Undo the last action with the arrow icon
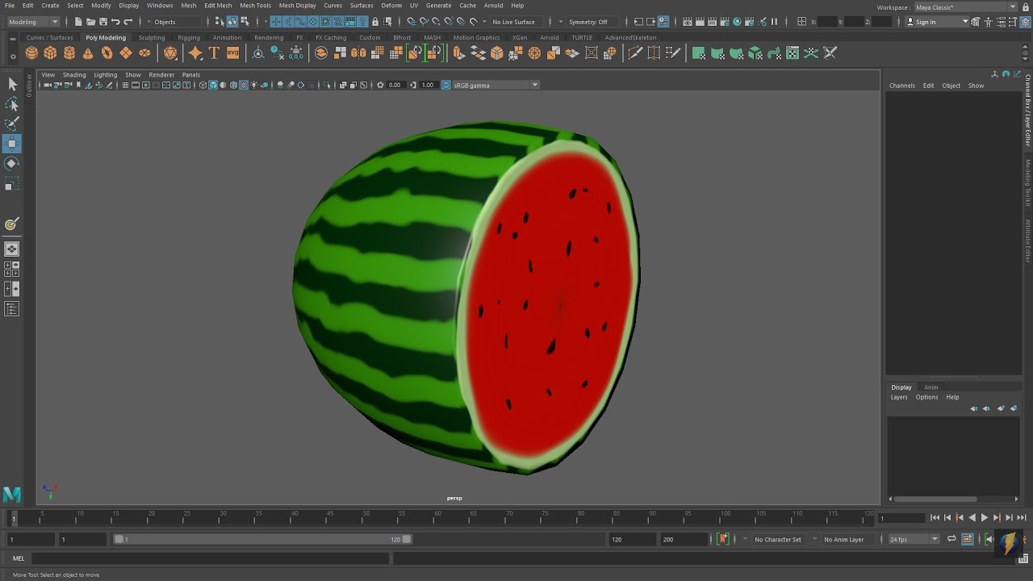This screenshot has width=1033, height=581. coord(115,22)
